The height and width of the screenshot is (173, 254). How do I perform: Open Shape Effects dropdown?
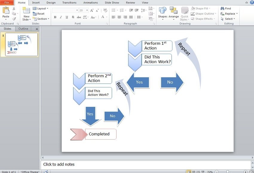pyautogui.click(x=203, y=19)
